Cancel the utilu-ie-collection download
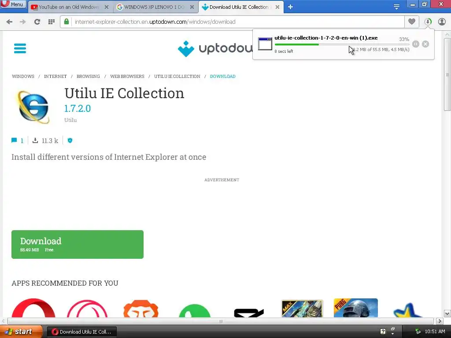Viewport: 451px width, 338px height. tap(425, 44)
